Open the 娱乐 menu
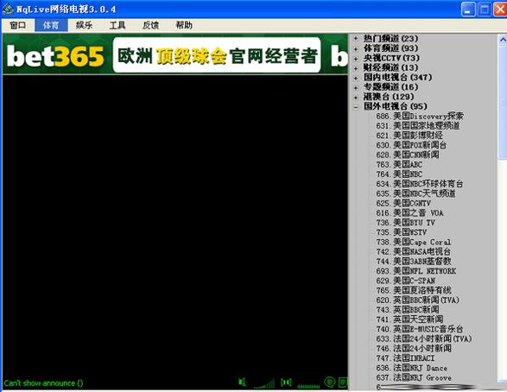 click(x=84, y=25)
